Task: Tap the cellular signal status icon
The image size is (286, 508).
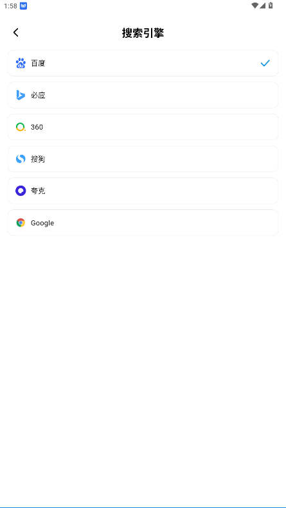Action: tap(263, 6)
